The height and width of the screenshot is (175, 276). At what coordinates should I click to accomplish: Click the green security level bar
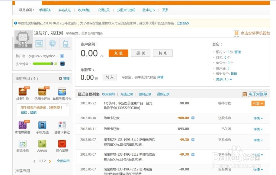(x=43, y=63)
